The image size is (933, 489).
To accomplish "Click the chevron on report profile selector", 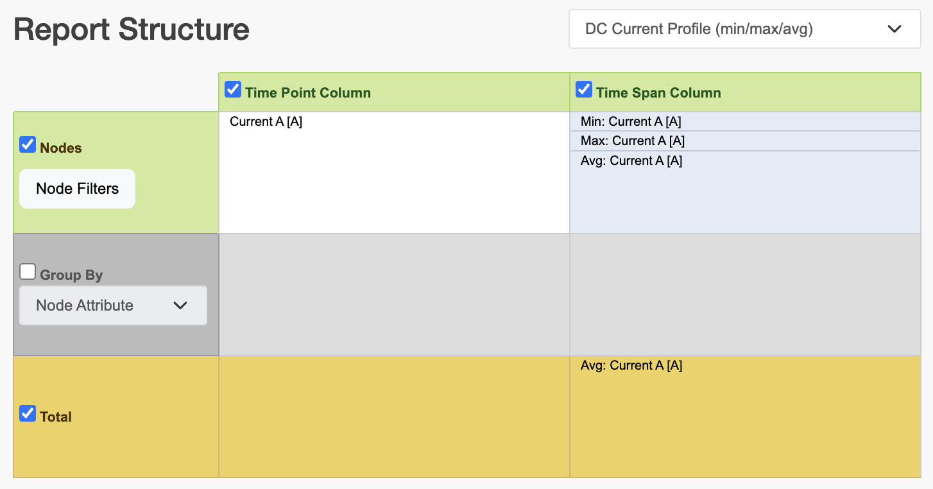I will [x=894, y=29].
